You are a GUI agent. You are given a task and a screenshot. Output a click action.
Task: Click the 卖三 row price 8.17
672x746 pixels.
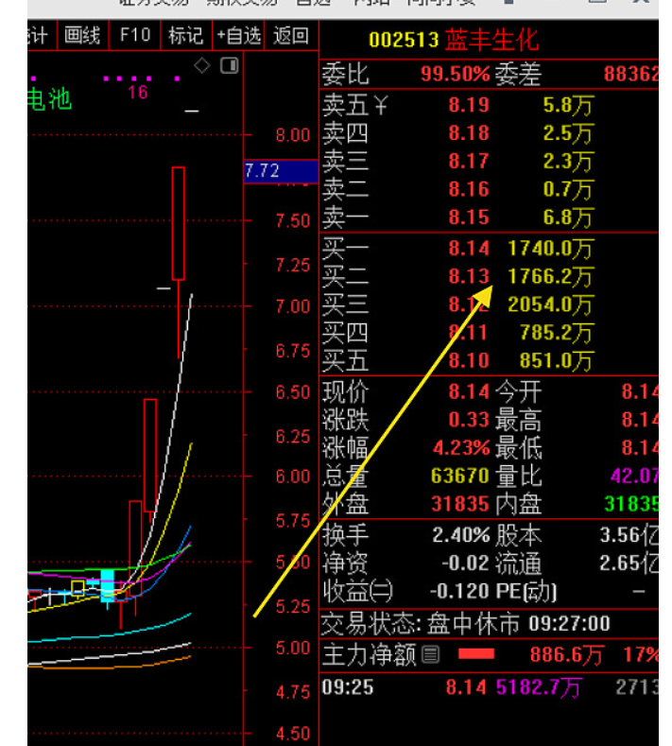coord(469,161)
